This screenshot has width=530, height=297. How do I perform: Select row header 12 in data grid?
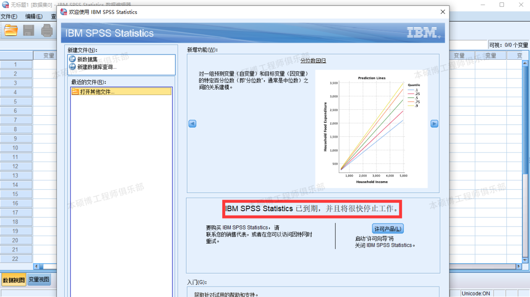tap(16, 166)
